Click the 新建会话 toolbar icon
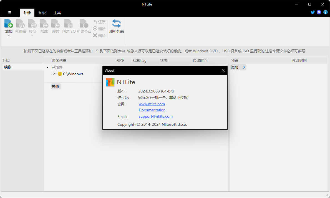 tap(84, 24)
